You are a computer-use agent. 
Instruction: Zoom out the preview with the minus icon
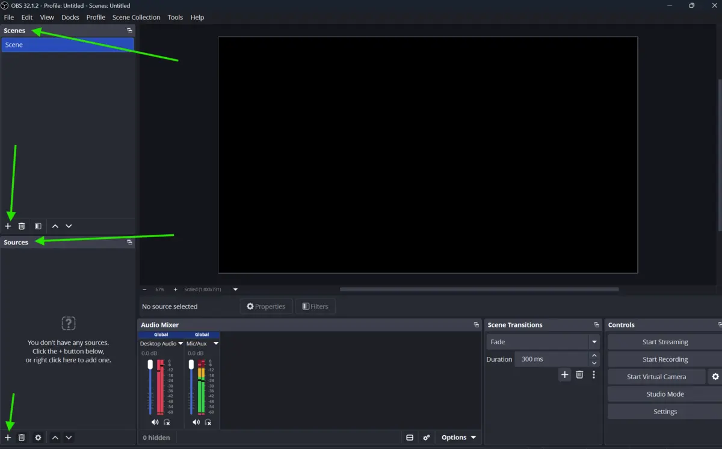(144, 290)
